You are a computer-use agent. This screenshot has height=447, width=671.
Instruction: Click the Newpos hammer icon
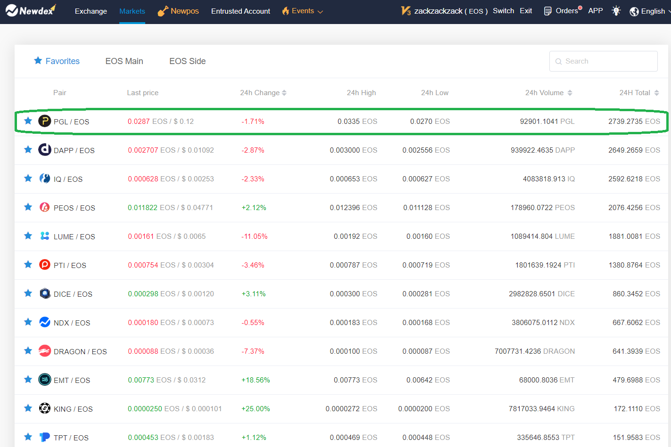click(x=163, y=11)
